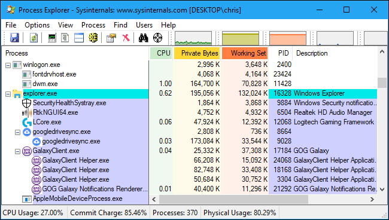Sort by the Working Set column header

pyautogui.click(x=245, y=53)
